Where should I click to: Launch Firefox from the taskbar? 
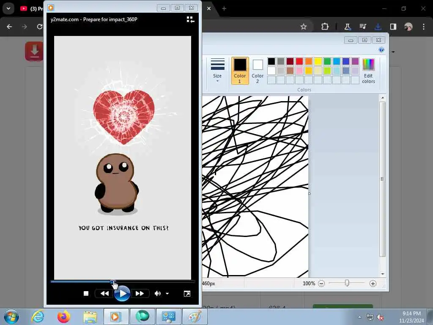tap(64, 317)
